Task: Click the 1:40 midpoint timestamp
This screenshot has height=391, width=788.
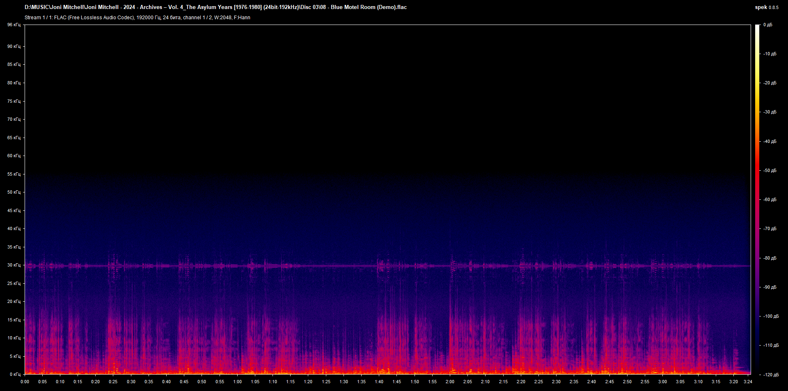Action: pos(379,381)
